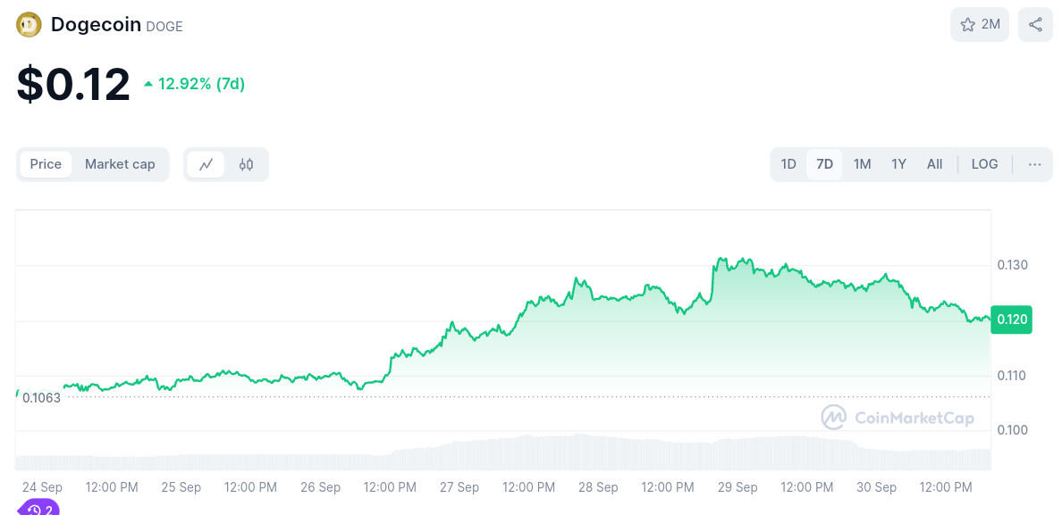Click the emoji badge below the chart
Screen dimensions: 1062x515
38,509
